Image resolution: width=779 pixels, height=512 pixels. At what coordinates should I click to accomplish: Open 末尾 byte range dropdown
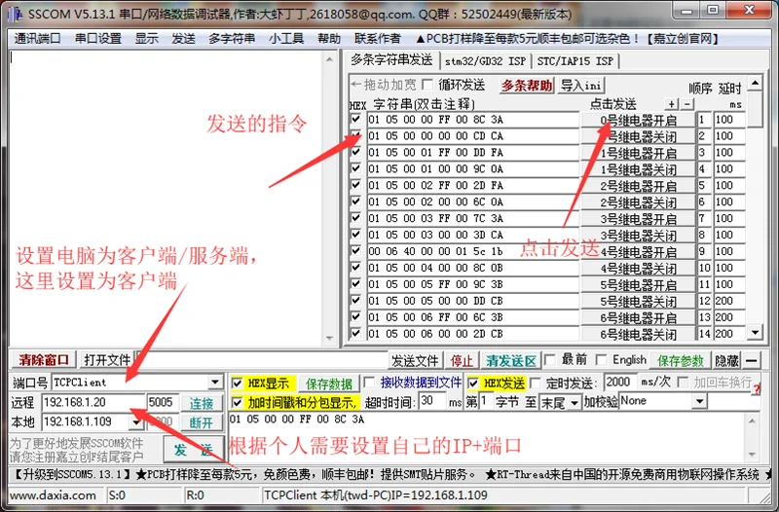pos(575,402)
